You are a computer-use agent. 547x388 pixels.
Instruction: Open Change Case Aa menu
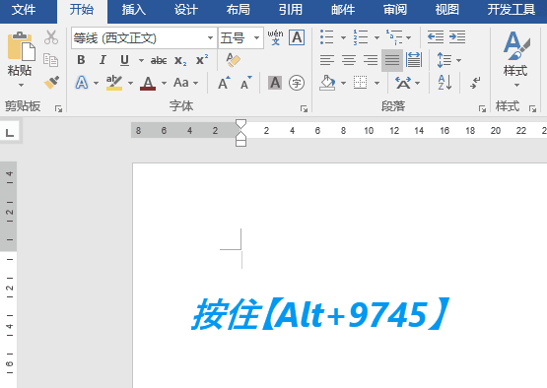pyautogui.click(x=181, y=83)
